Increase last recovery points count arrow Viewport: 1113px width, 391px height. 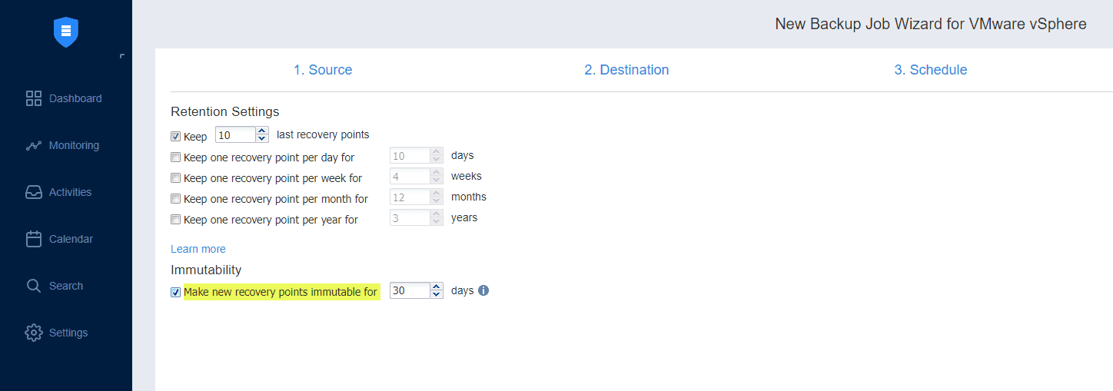click(x=262, y=131)
